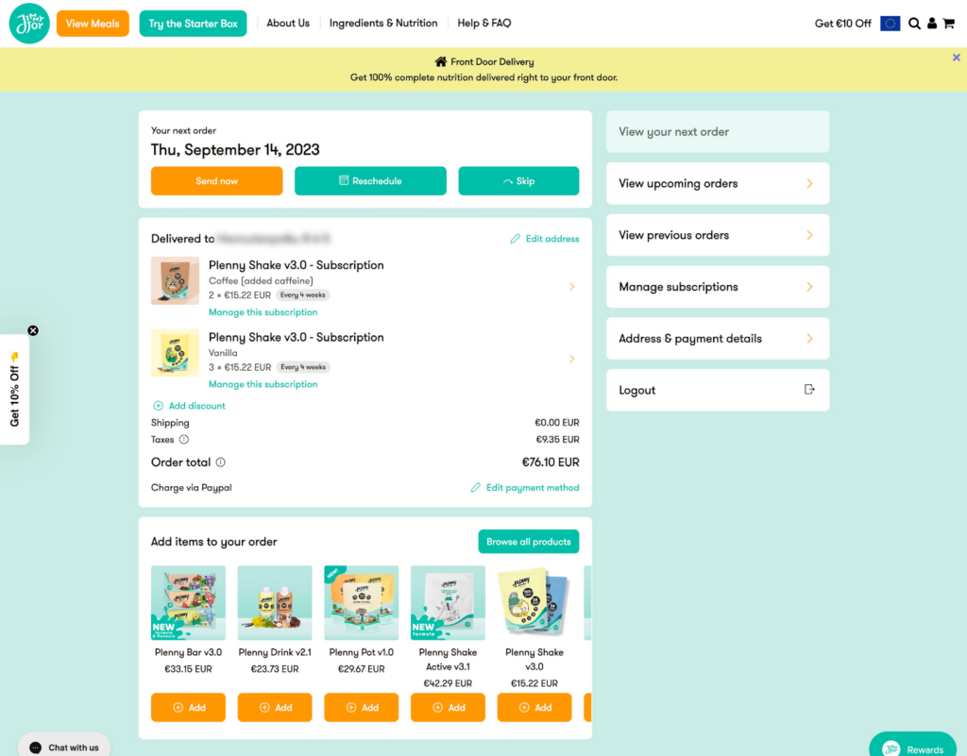This screenshot has height=756, width=967.
Task: Dismiss the Front Door Delivery banner
Action: coord(956,58)
